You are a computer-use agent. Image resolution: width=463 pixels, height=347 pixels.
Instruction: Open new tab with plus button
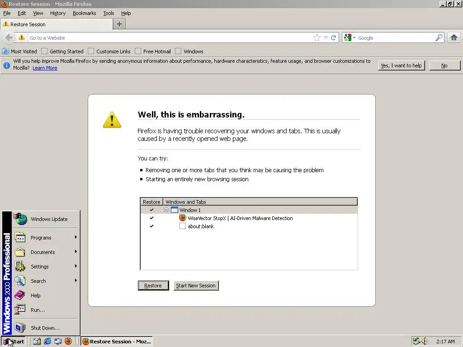click(x=119, y=24)
